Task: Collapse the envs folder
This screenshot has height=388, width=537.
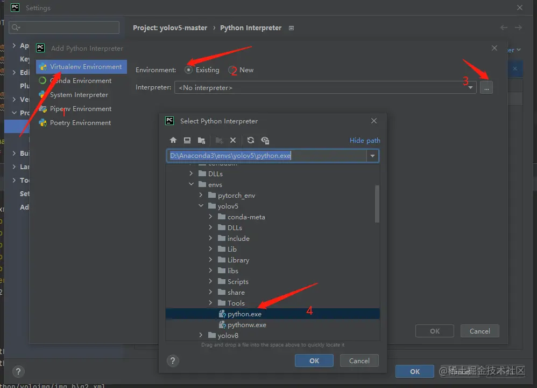Action: (191, 184)
